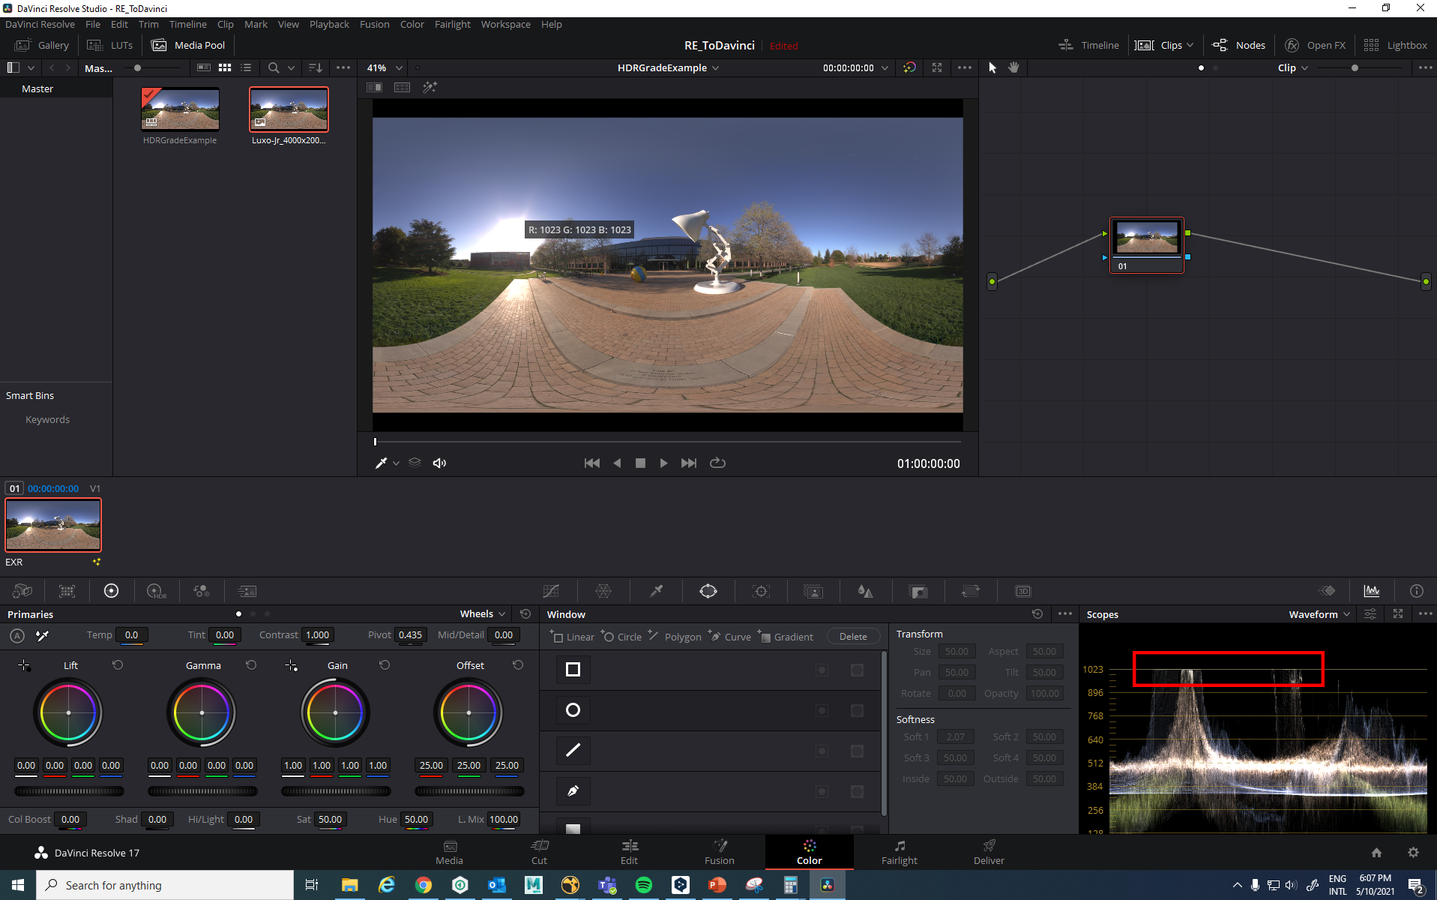Open the Key palette icon
The image size is (1437, 900).
(918, 591)
